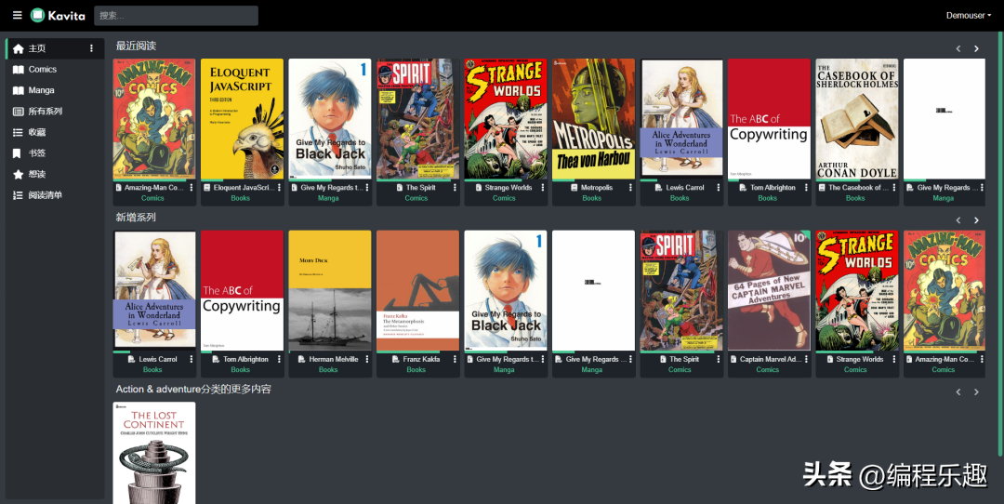Open the three-dot menu on Franz Kafka card
This screenshot has height=504, width=1004.
coord(455,359)
